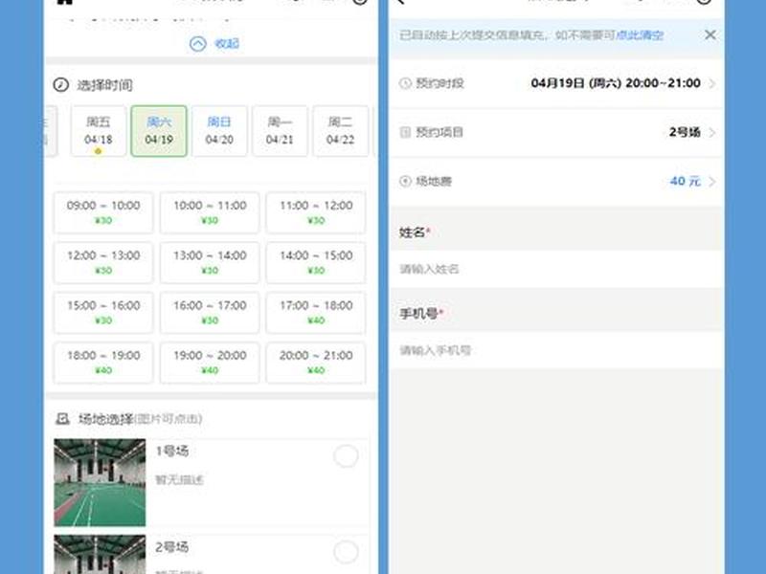Click the 40 元 fee value

tap(685, 182)
